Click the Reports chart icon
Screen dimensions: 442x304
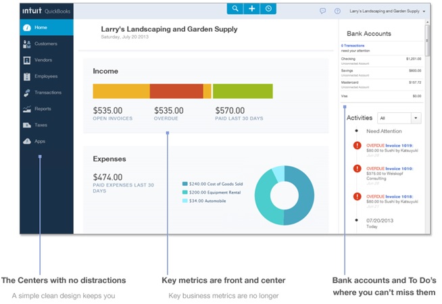tap(27, 109)
